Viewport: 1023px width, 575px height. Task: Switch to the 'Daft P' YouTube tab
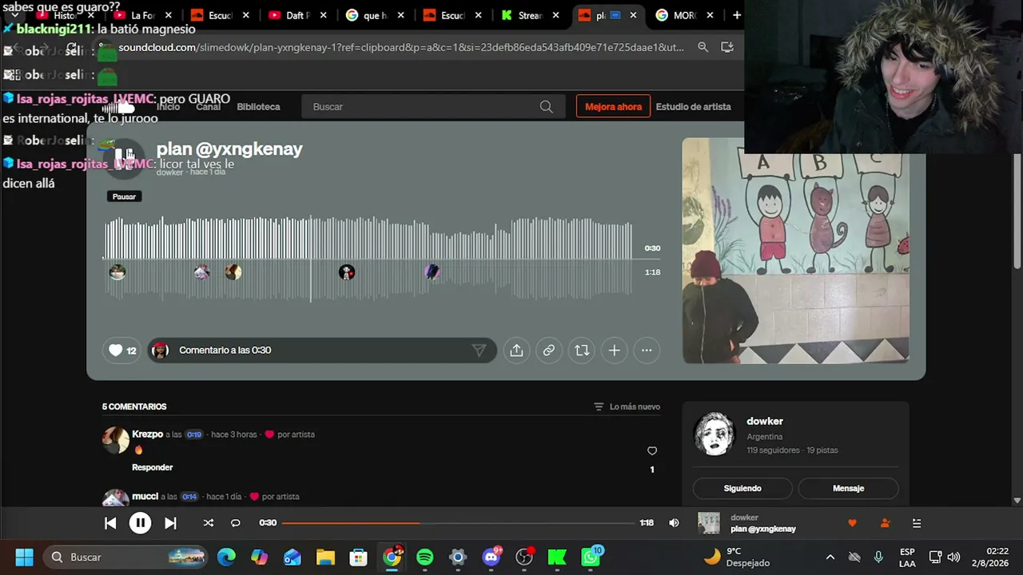coord(298,15)
